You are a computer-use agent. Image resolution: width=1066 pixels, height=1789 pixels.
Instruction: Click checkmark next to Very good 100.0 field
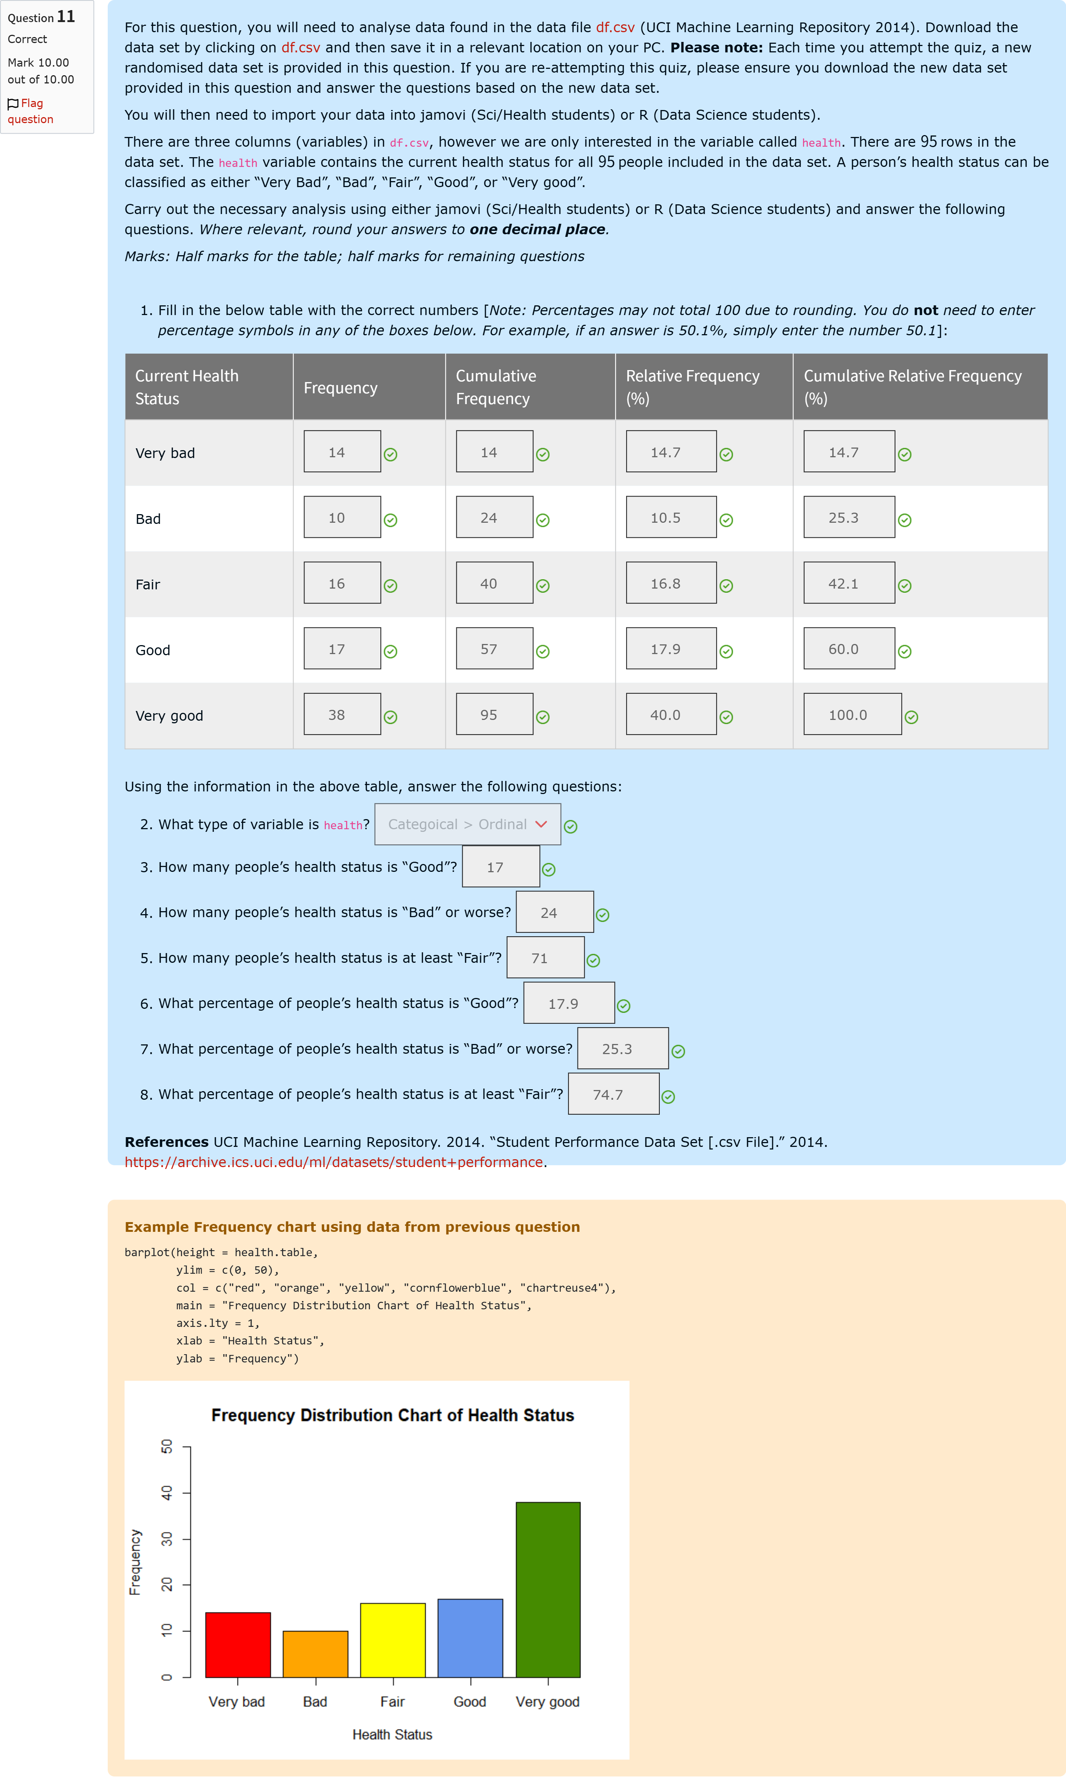[x=912, y=717]
